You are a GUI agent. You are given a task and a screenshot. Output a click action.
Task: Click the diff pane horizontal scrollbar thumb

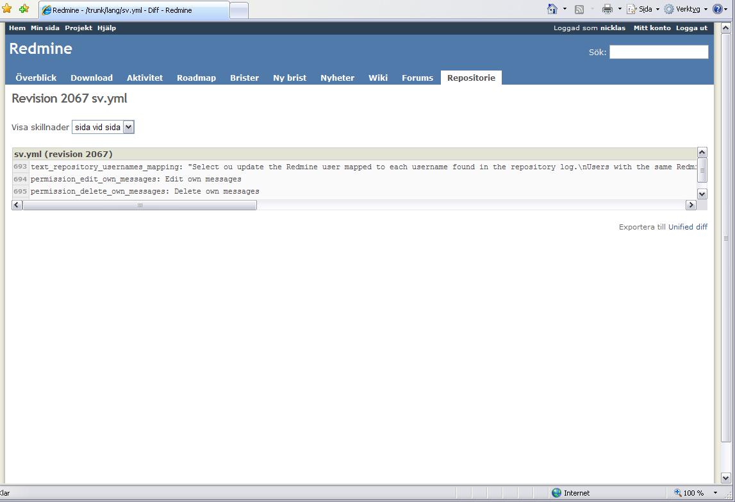click(x=140, y=205)
